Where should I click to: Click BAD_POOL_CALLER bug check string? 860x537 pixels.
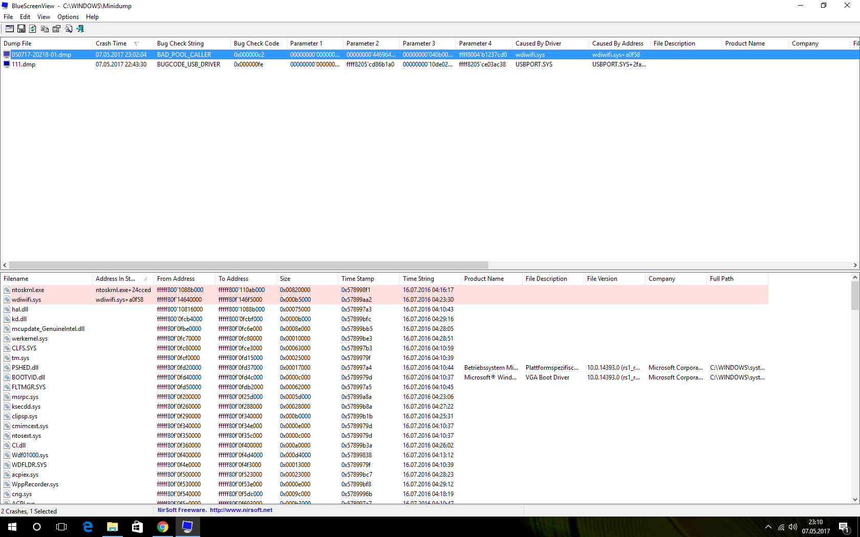pos(184,55)
